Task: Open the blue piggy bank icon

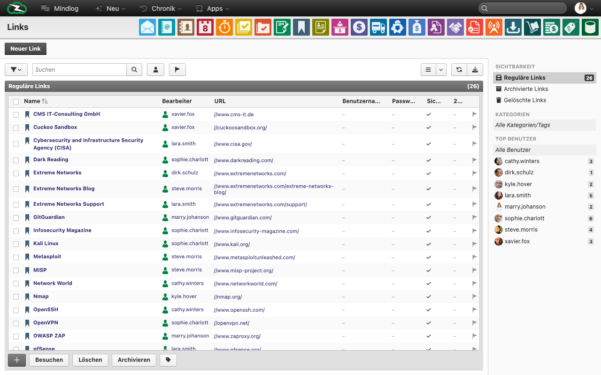Action: point(398,27)
